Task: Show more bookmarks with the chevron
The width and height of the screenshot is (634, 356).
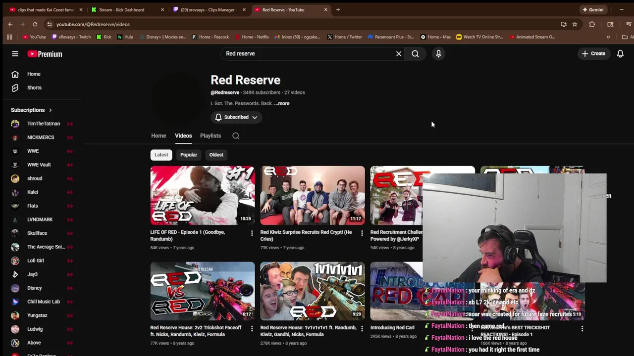Action: tap(608, 37)
